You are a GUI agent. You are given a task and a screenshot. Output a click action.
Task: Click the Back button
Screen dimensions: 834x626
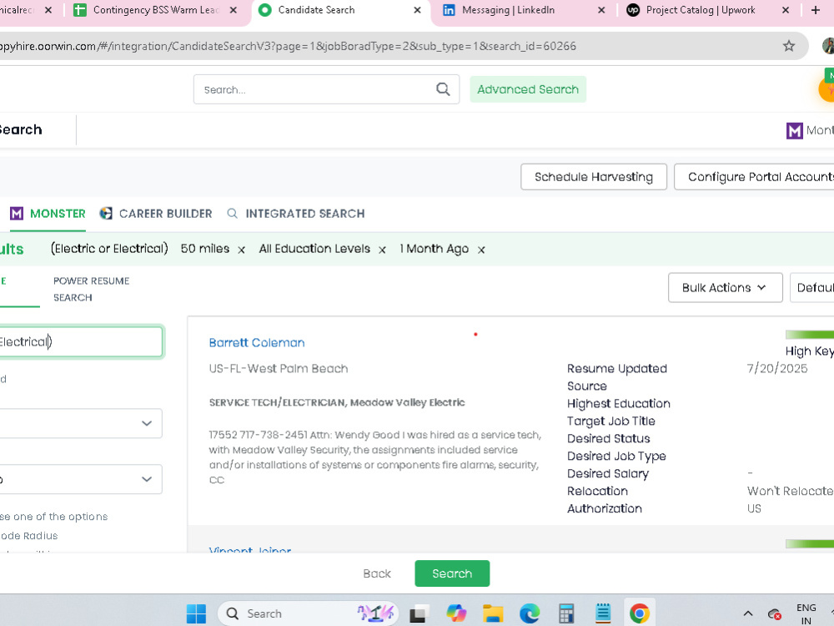point(377,573)
